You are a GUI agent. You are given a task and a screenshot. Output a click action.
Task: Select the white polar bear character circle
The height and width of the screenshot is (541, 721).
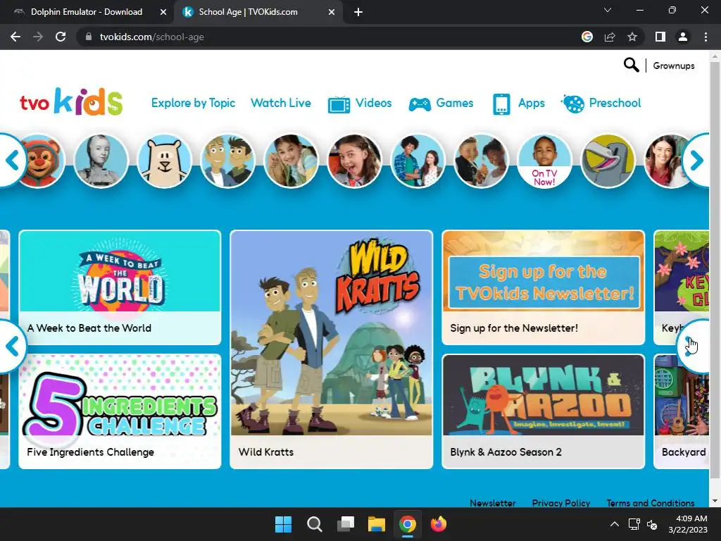click(165, 161)
